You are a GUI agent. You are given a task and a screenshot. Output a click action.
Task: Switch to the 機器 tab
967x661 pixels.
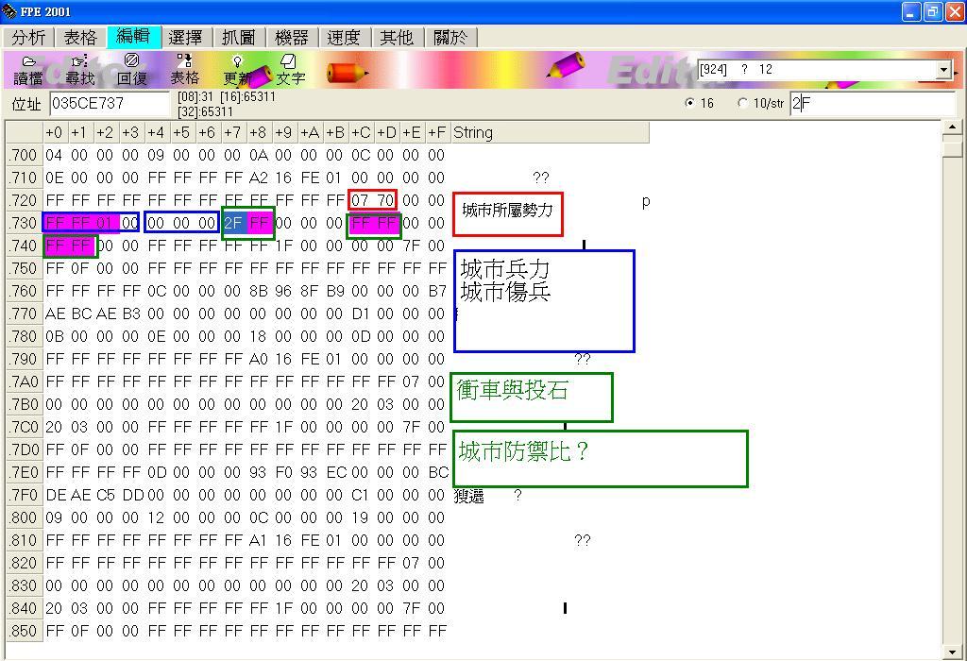pos(292,38)
